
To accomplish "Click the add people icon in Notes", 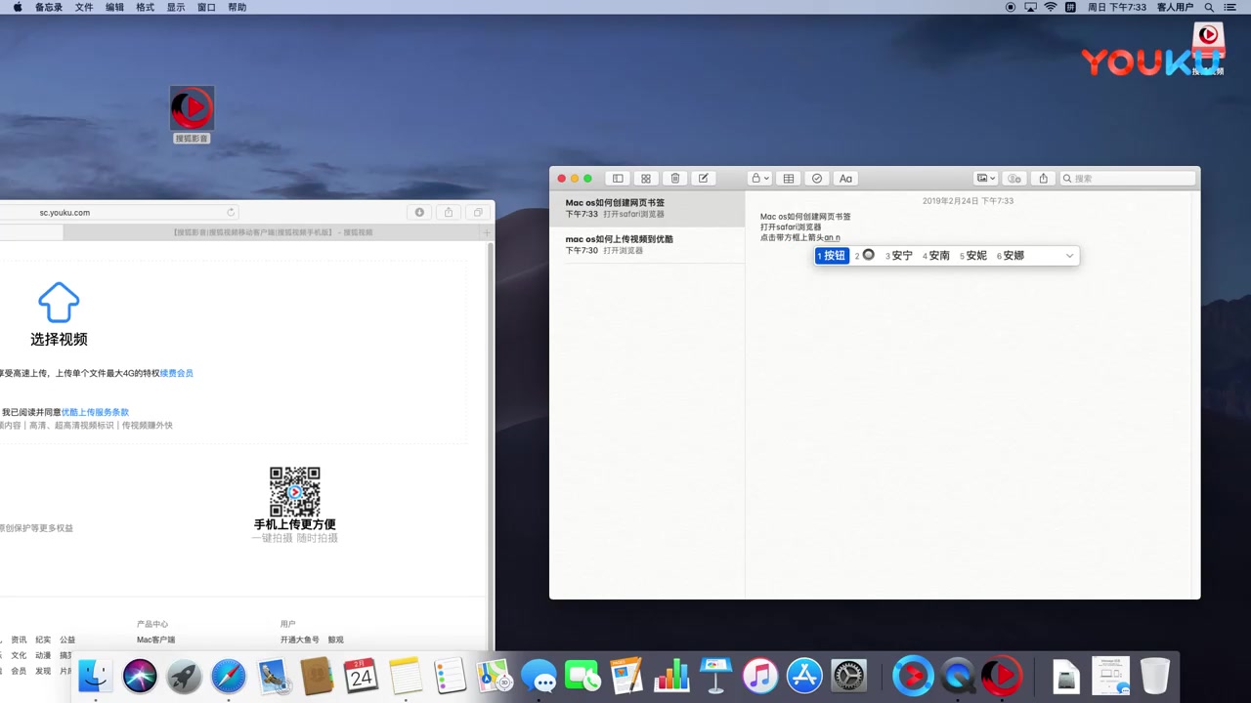I will point(1014,179).
